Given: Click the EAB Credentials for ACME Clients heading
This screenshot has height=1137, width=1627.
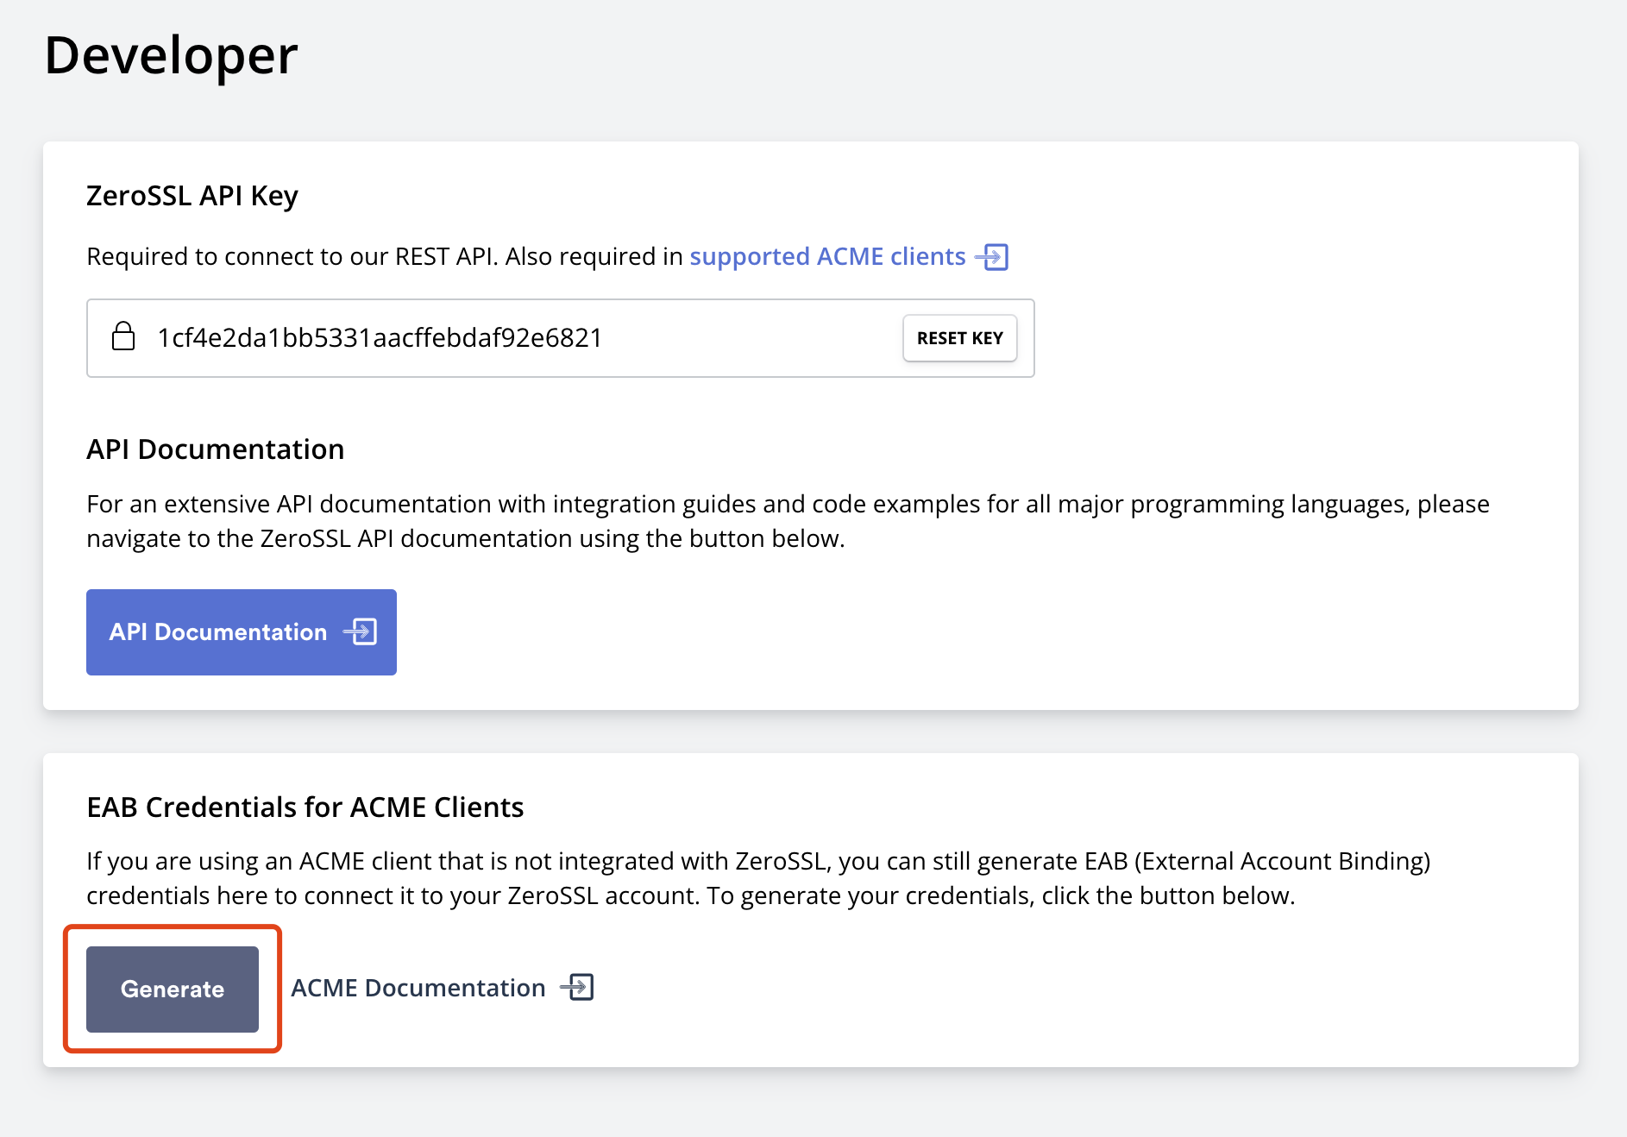Looking at the screenshot, I should click(305, 807).
